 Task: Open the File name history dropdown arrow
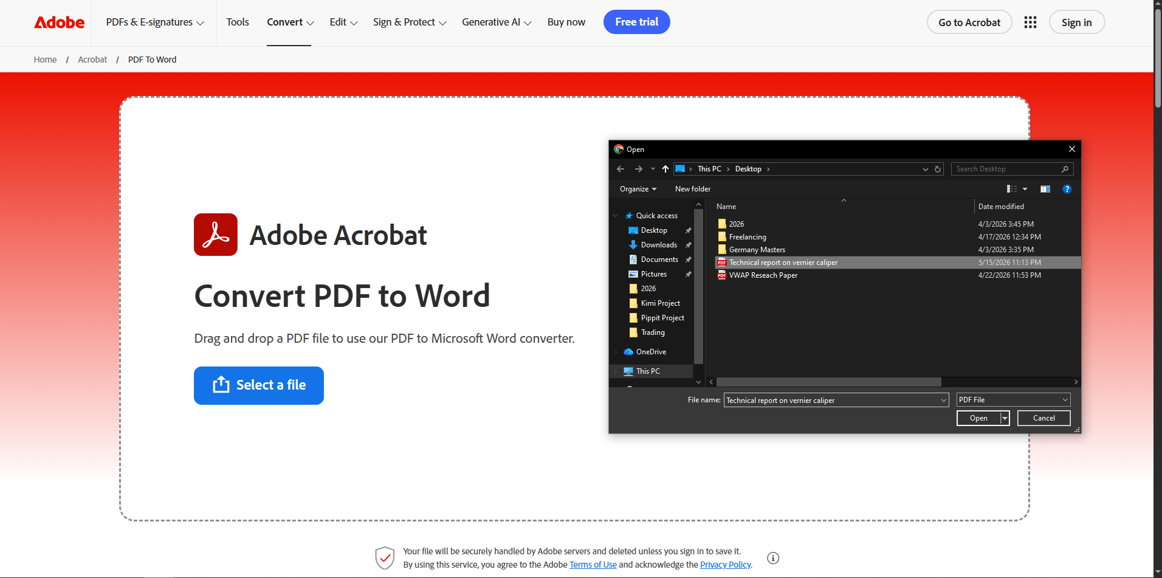[x=944, y=400]
